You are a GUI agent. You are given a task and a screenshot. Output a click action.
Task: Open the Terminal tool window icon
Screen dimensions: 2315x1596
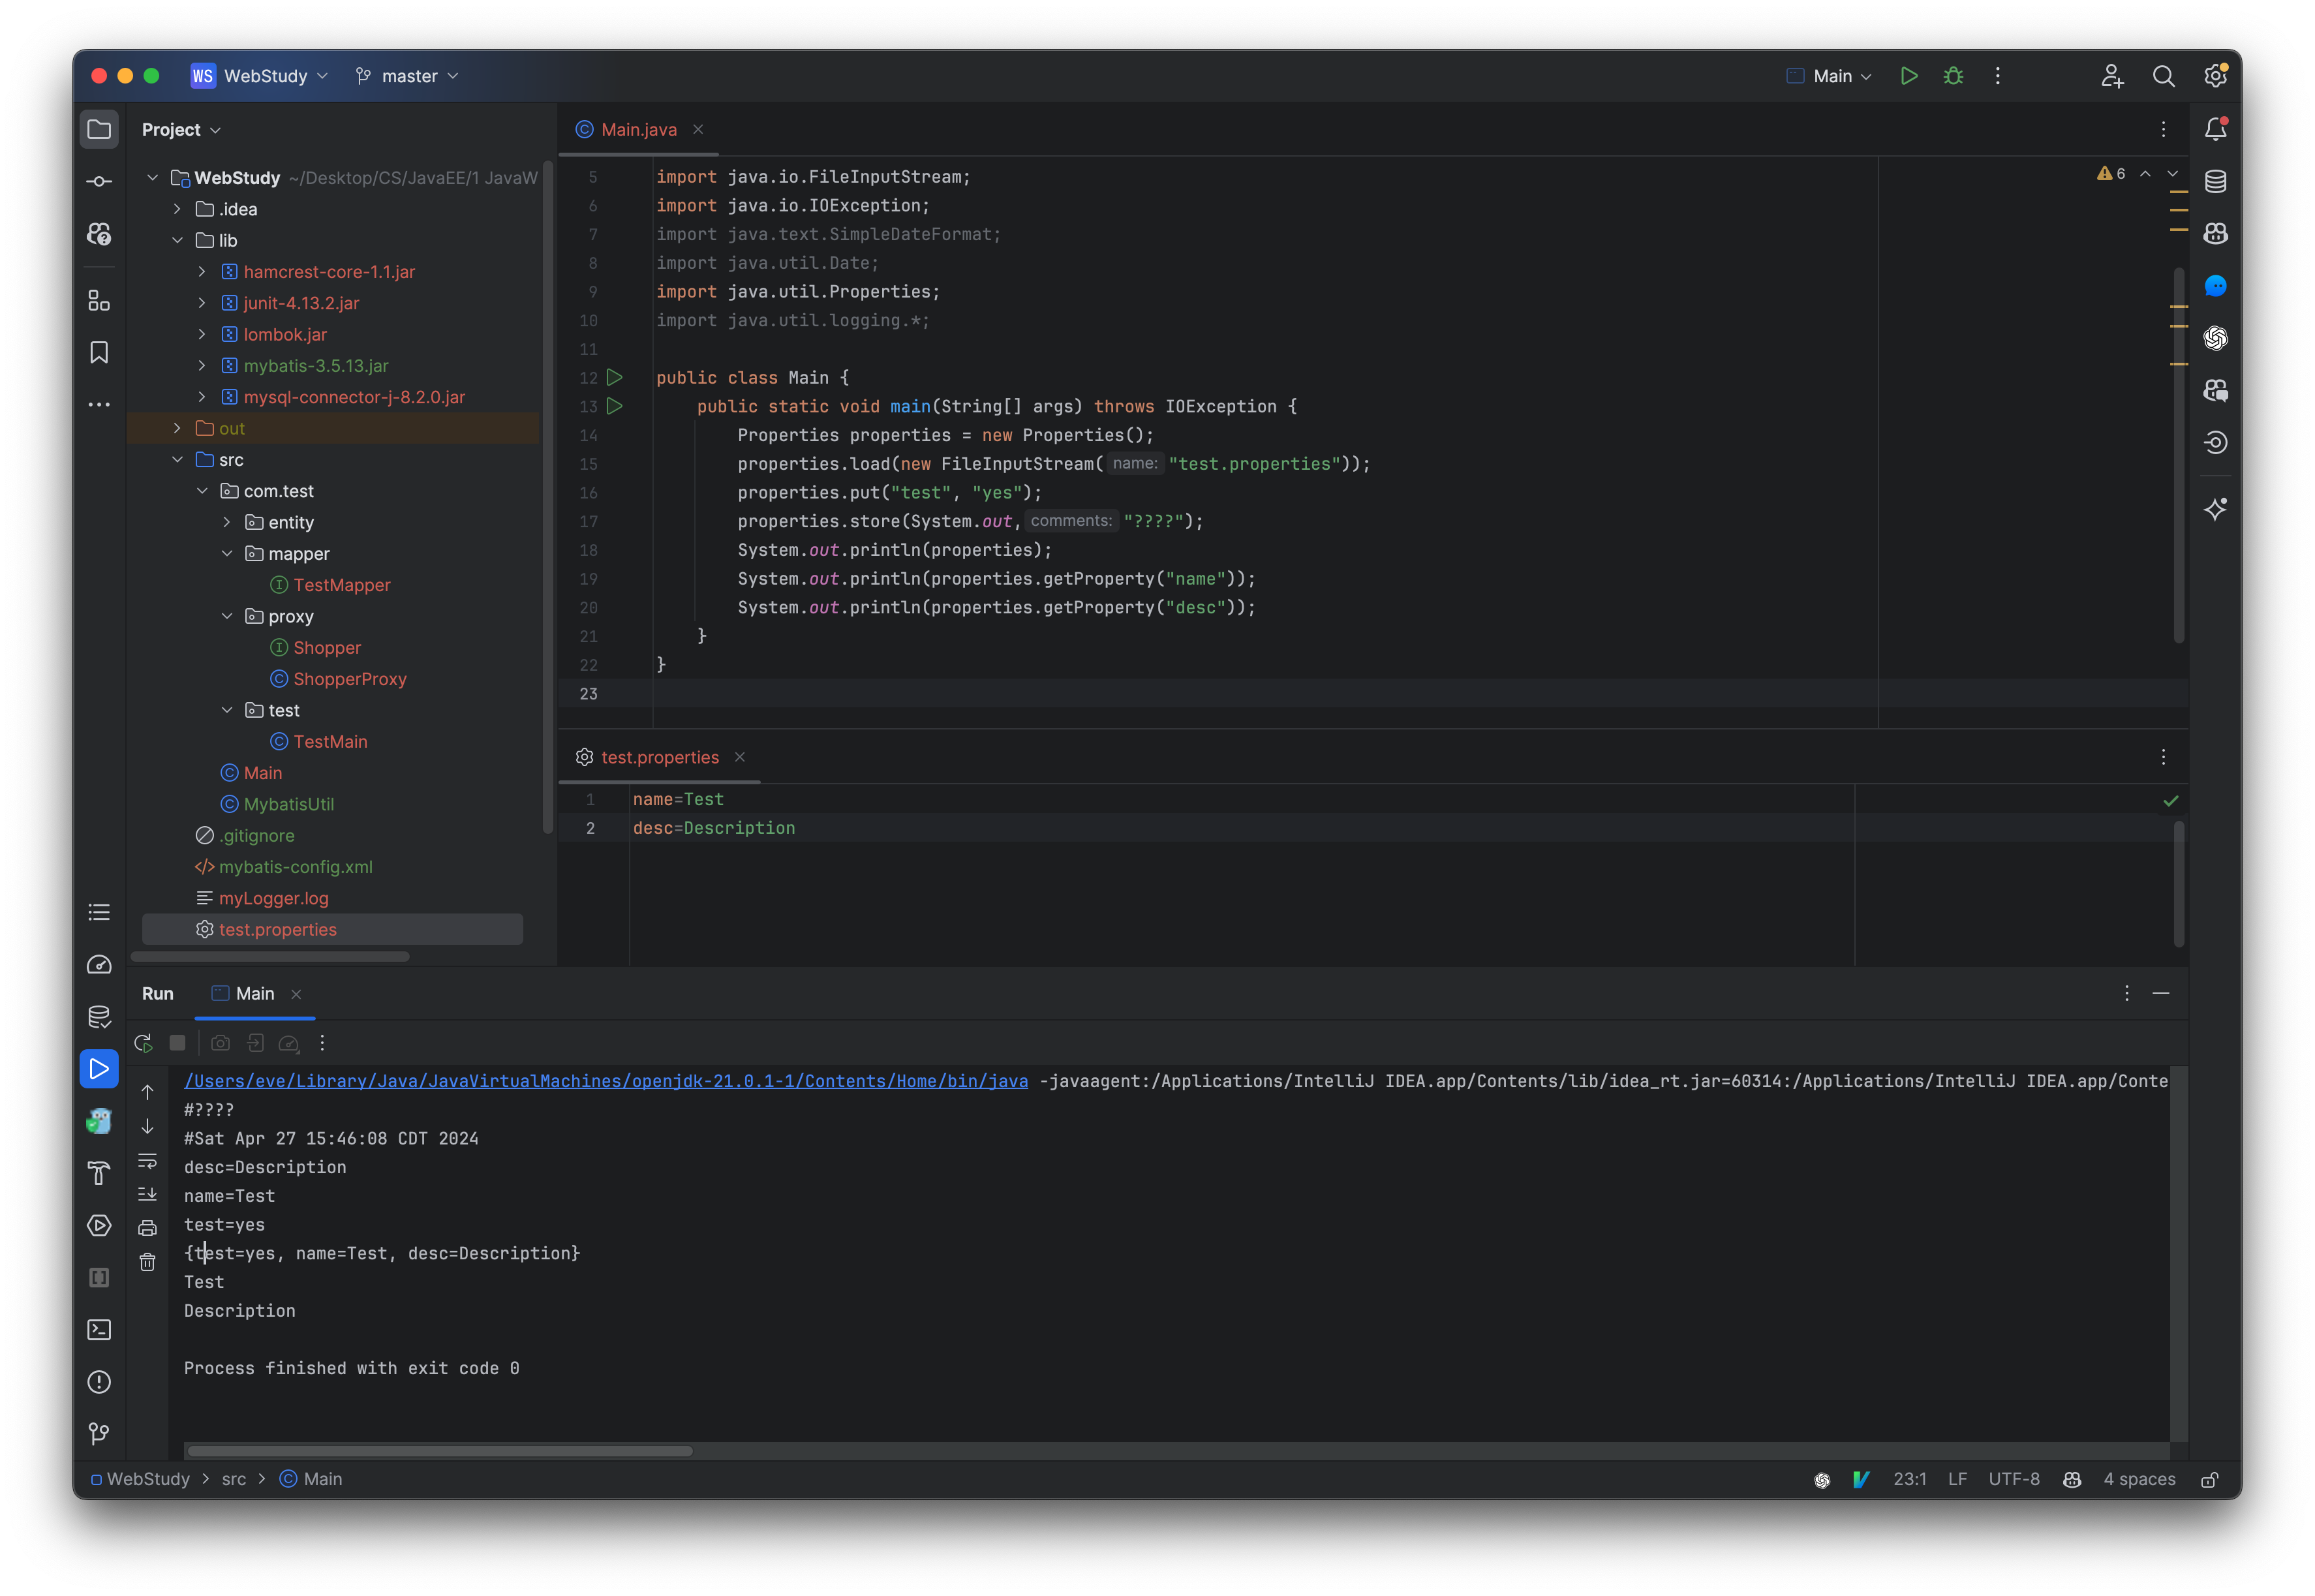point(99,1329)
